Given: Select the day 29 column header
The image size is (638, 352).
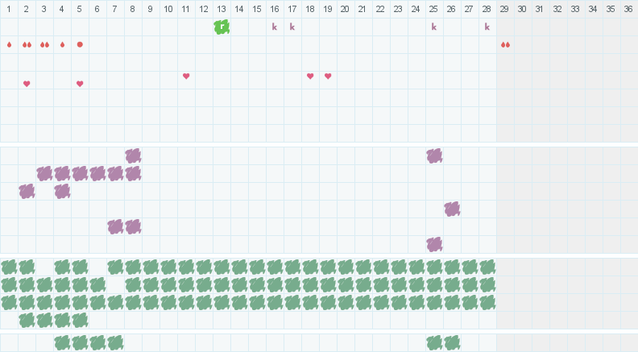Looking at the screenshot, I should [504, 9].
